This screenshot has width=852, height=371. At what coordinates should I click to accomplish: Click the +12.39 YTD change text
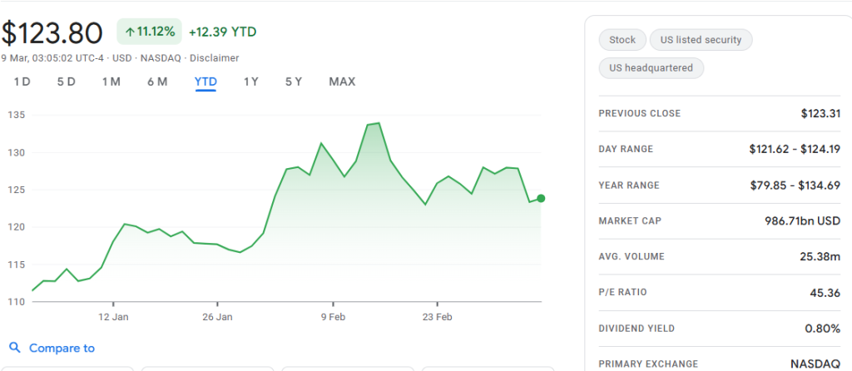coord(222,32)
